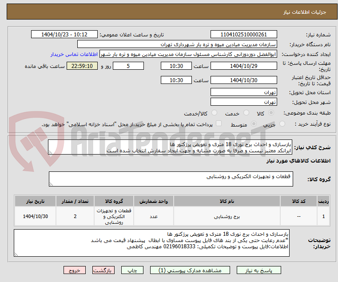Toggle the اسناد خزانه اسلامی payment checkbox
The image size is (338, 282).
(x=219, y=123)
